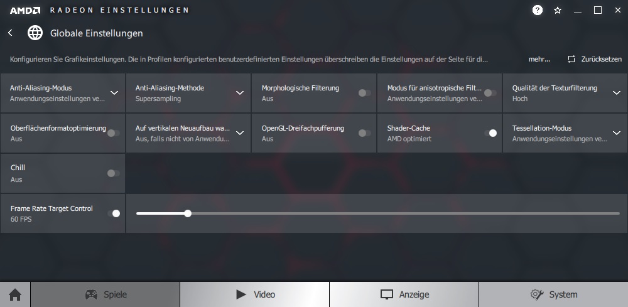Click the Globale Einstellungen heading
The height and width of the screenshot is (307, 628).
point(97,33)
